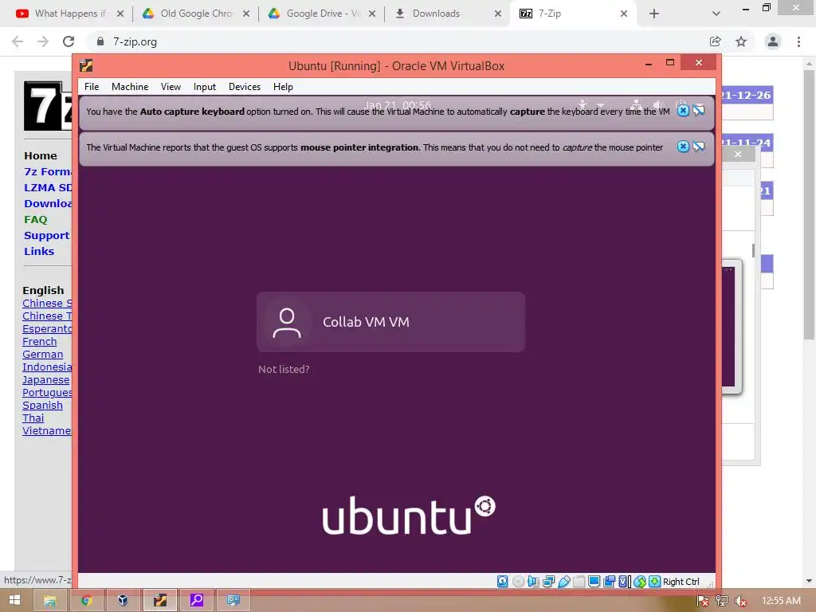
Task: Open the Windows Start button
Action: [x=14, y=600]
